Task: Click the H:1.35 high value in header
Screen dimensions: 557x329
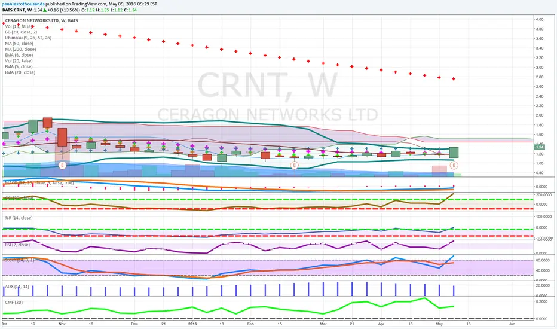Action: point(103,10)
